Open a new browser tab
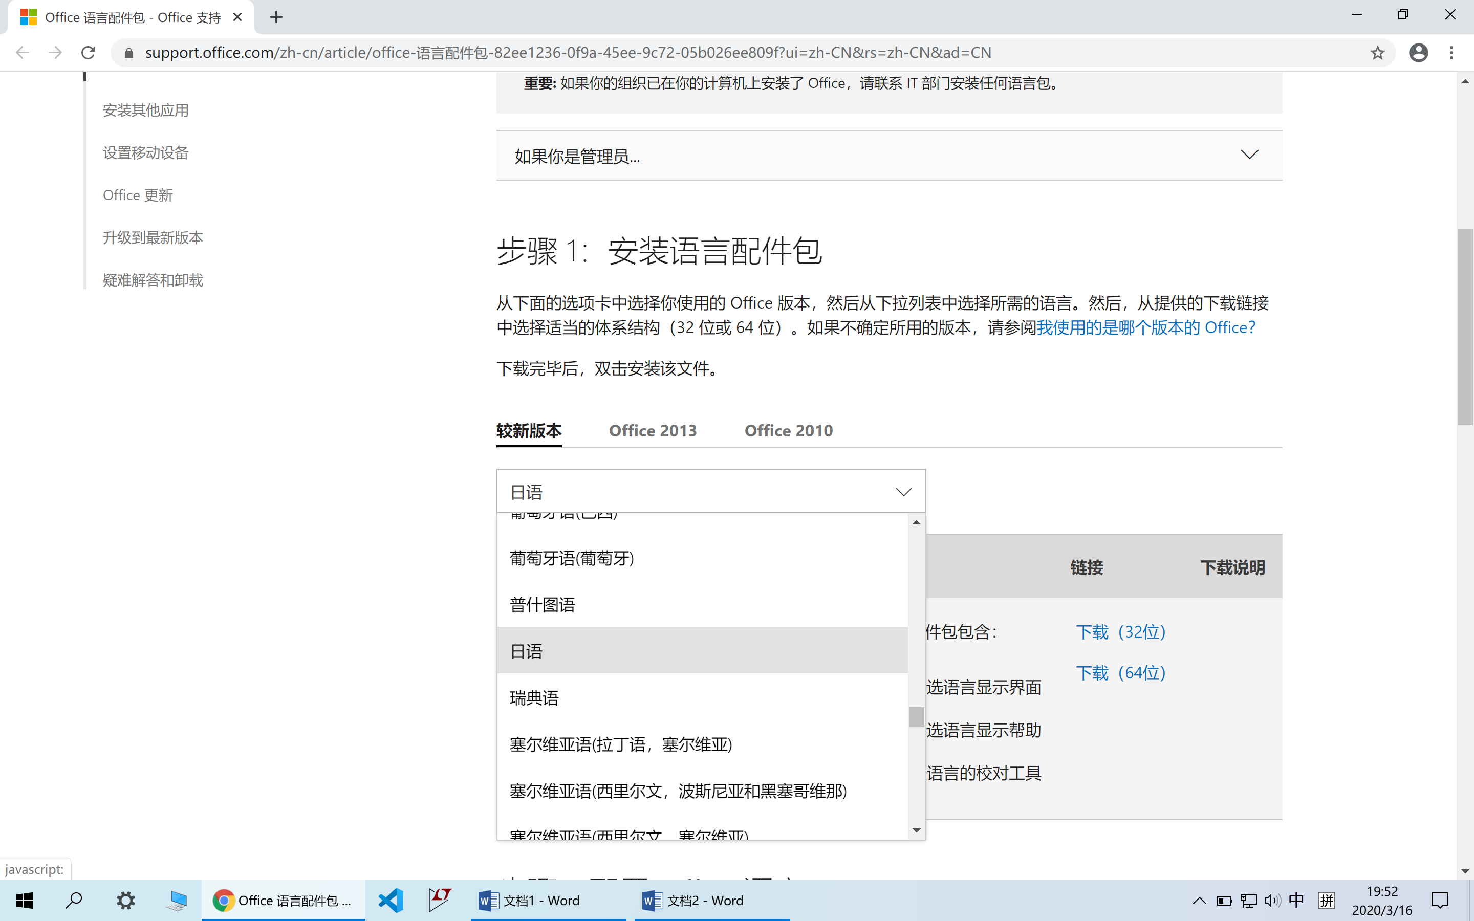Screen dimensions: 1474x921 276,17
